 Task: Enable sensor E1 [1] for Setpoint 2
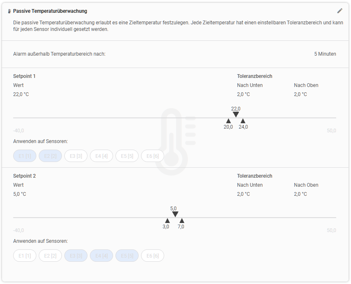click(25, 256)
